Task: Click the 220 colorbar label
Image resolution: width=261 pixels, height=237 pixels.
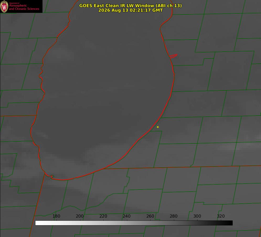Action: coord(103,216)
